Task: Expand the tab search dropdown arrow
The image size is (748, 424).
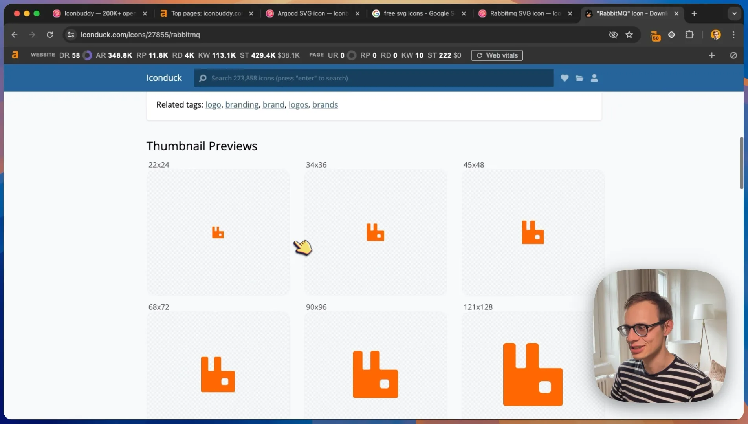Action: (x=734, y=13)
